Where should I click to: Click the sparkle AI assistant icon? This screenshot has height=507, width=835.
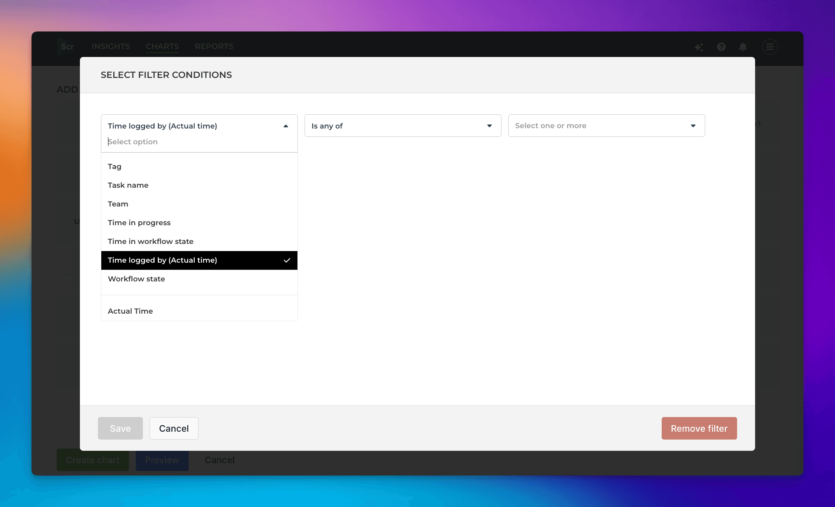click(699, 47)
